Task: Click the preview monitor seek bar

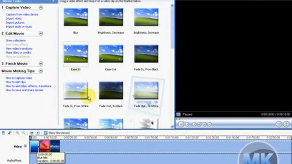Action: (x=234, y=119)
